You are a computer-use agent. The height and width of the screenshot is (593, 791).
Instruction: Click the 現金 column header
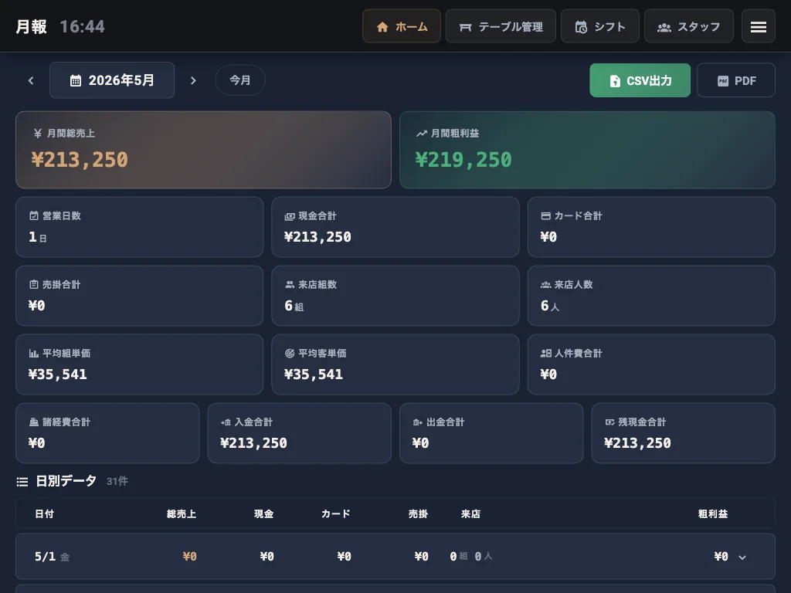click(264, 513)
